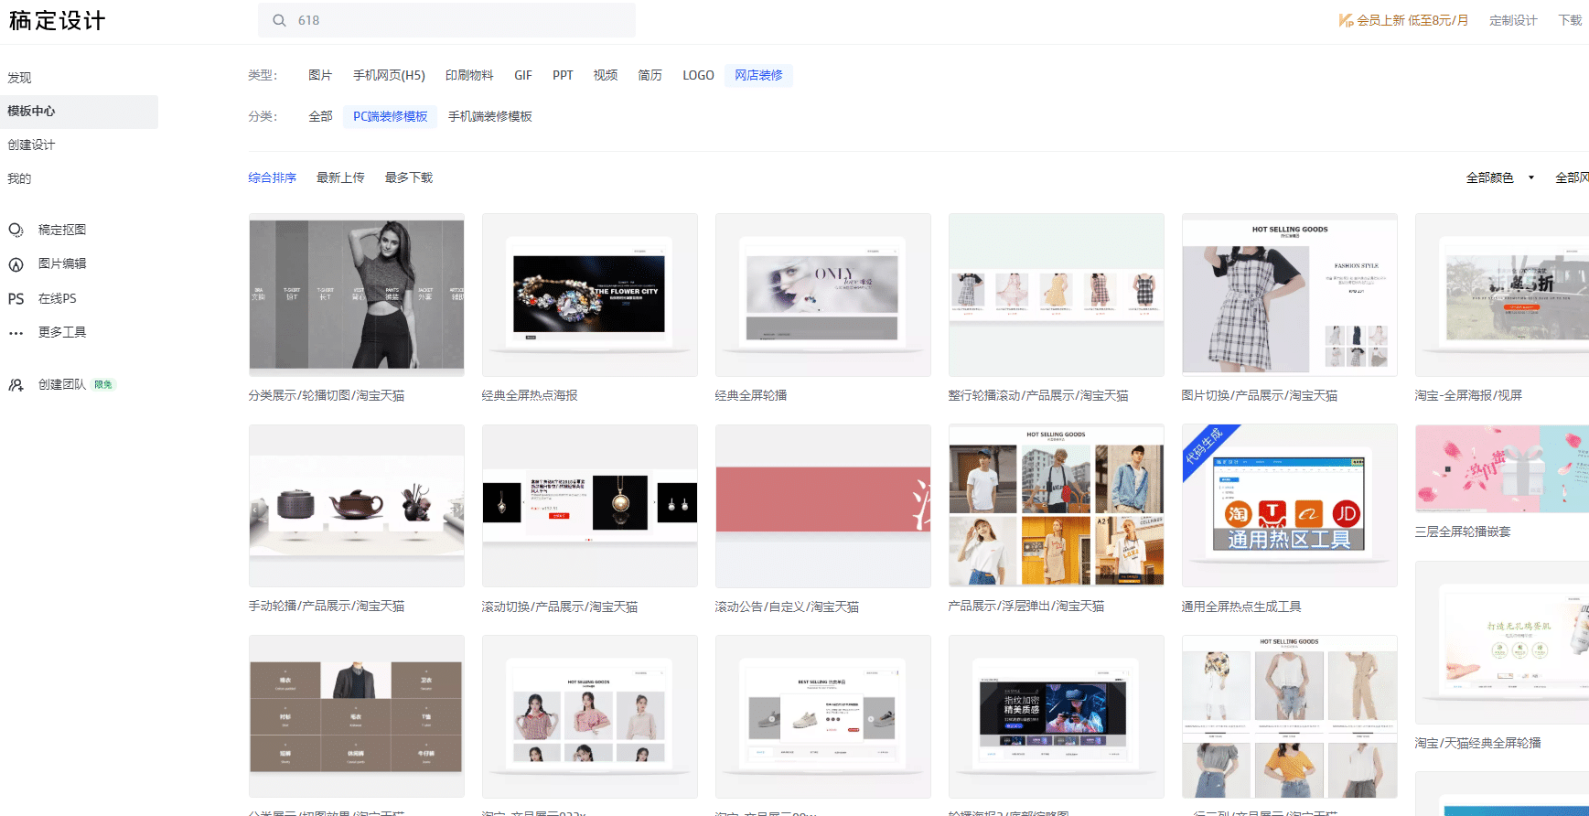Click the three-dot 更多工具 icon
This screenshot has width=1589, height=816.
coord(16,333)
